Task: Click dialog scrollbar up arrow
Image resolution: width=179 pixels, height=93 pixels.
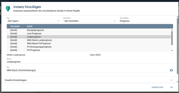Action: tap(177, 17)
